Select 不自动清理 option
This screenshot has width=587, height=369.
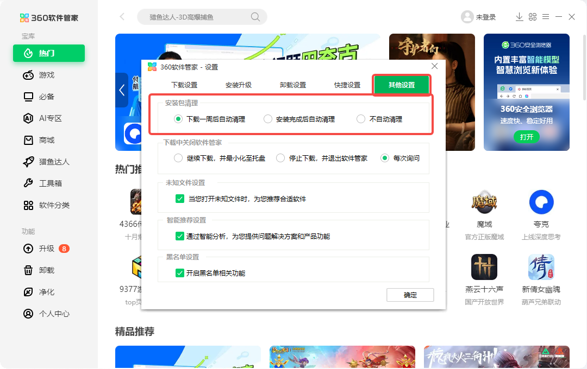(379, 119)
